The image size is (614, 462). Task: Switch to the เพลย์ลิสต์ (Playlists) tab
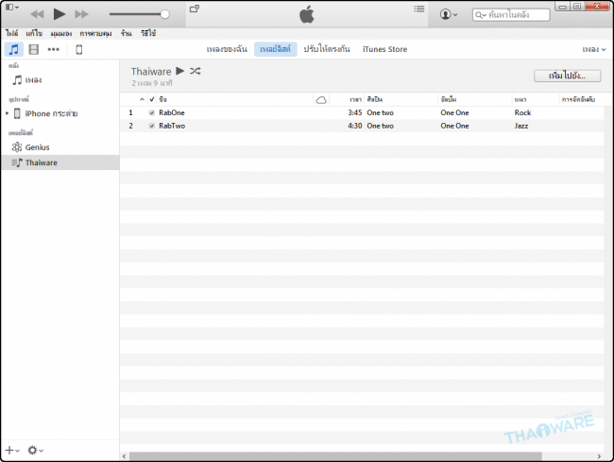pos(275,49)
